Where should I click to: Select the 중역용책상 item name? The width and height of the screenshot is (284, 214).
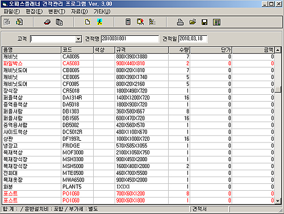(x=15, y=104)
